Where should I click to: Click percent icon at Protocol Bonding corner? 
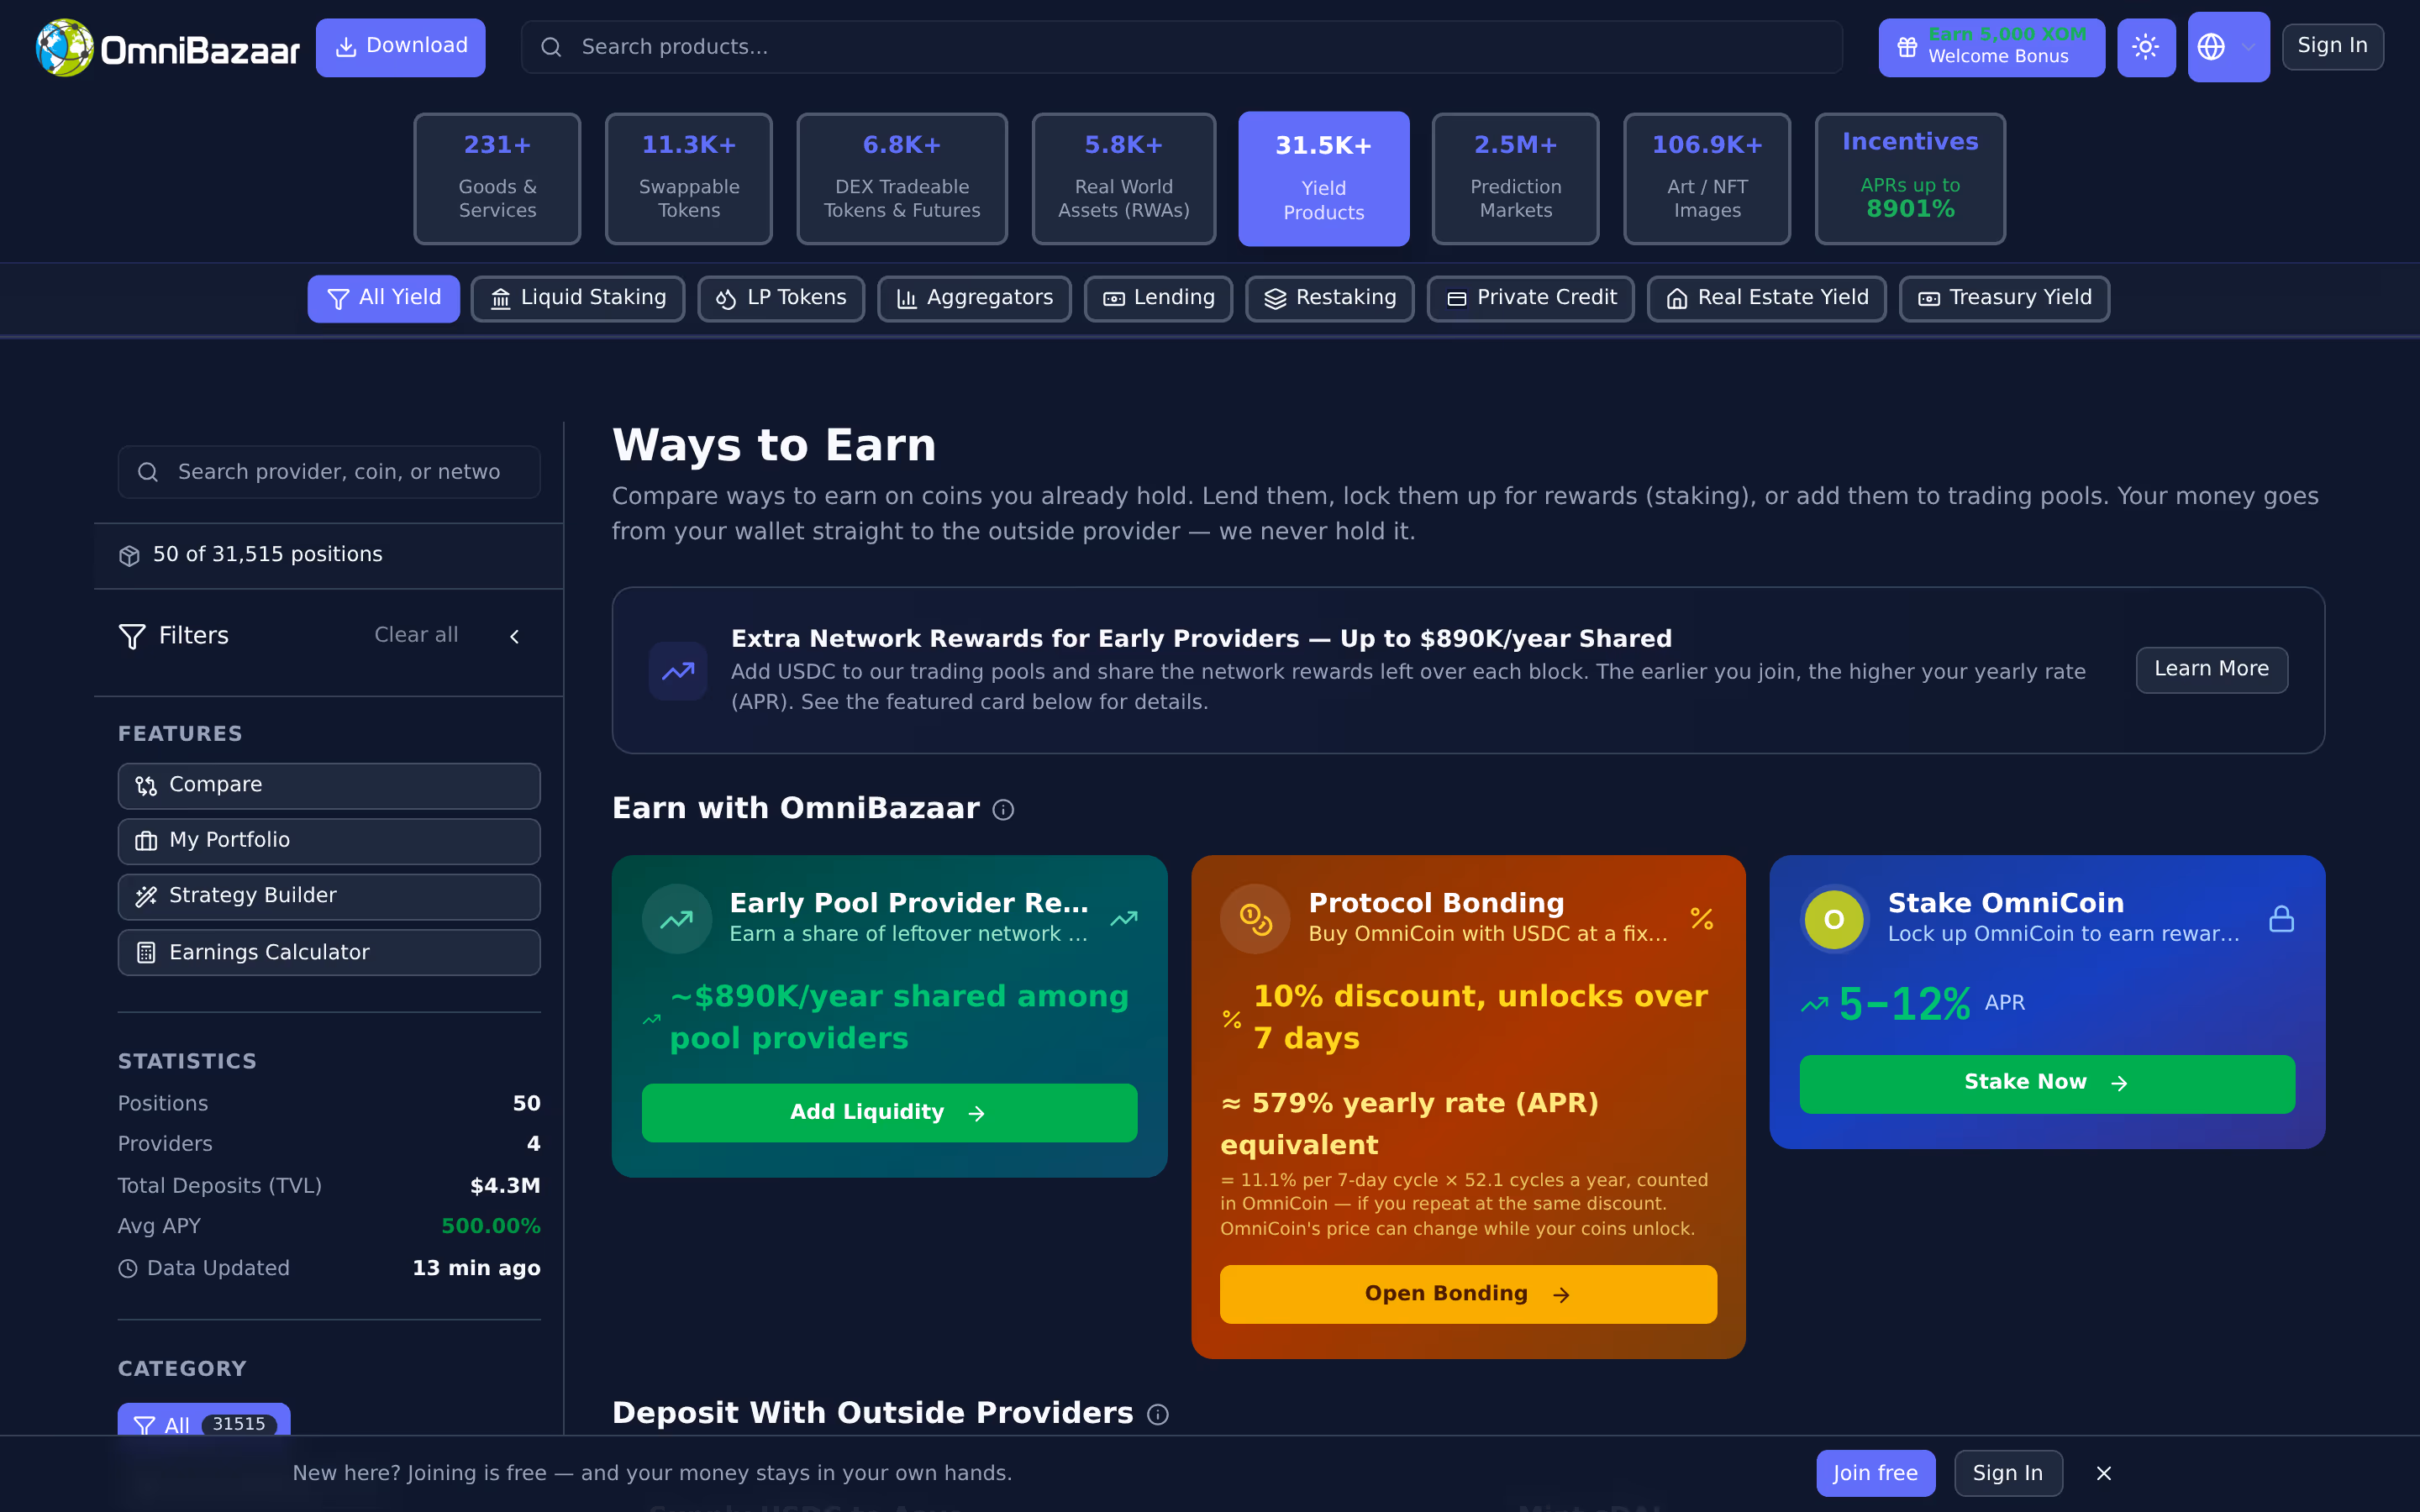point(1702,918)
